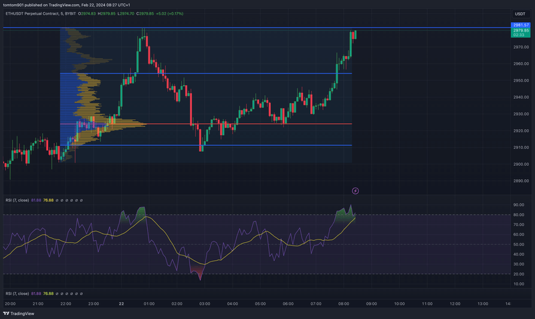Click the 2890.00 price scale label
Image resolution: width=535 pixels, height=319 pixels.
pos(521,181)
